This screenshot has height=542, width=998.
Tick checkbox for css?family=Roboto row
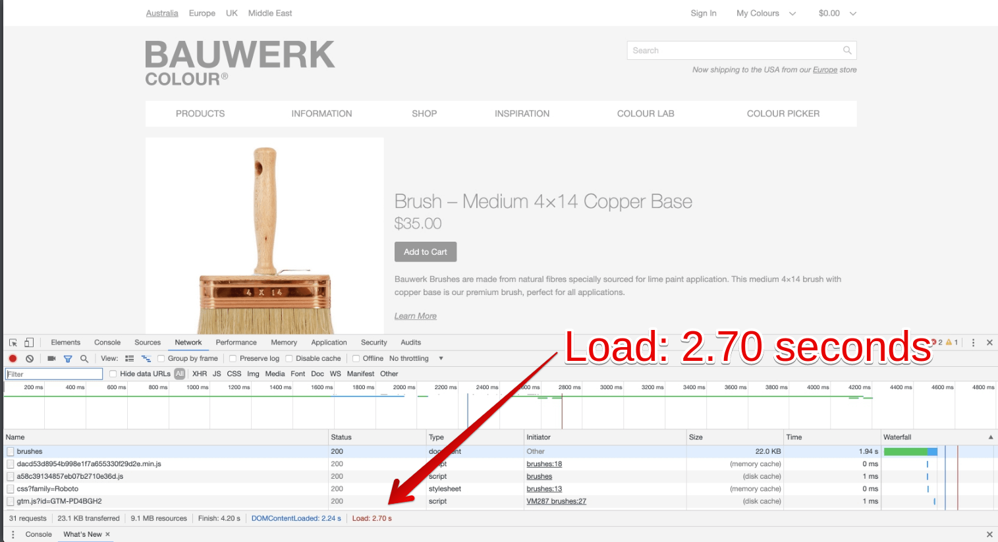[11, 489]
